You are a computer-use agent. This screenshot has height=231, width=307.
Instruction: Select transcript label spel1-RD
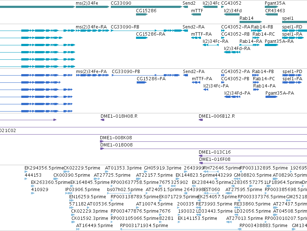(x=292, y=27)
